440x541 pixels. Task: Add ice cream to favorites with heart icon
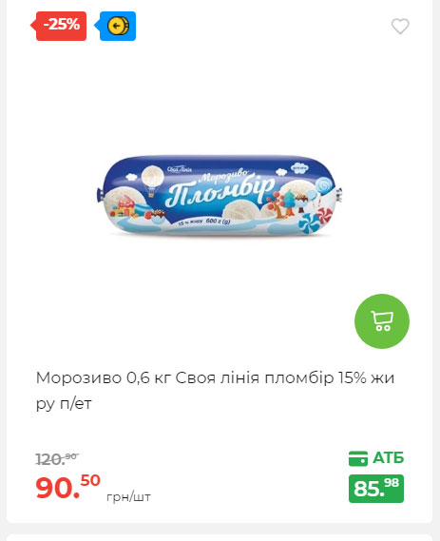tap(400, 27)
